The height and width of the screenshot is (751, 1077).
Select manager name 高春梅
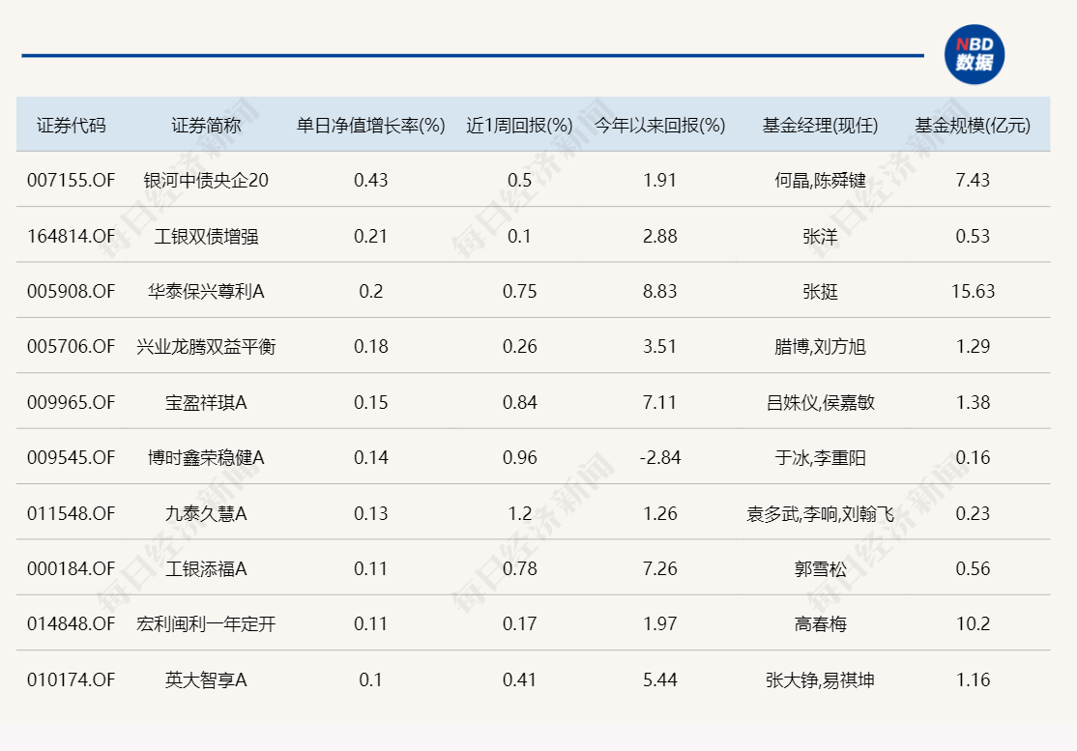[820, 624]
